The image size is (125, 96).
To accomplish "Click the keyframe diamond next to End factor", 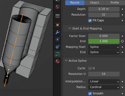I will click(x=122, y=41).
